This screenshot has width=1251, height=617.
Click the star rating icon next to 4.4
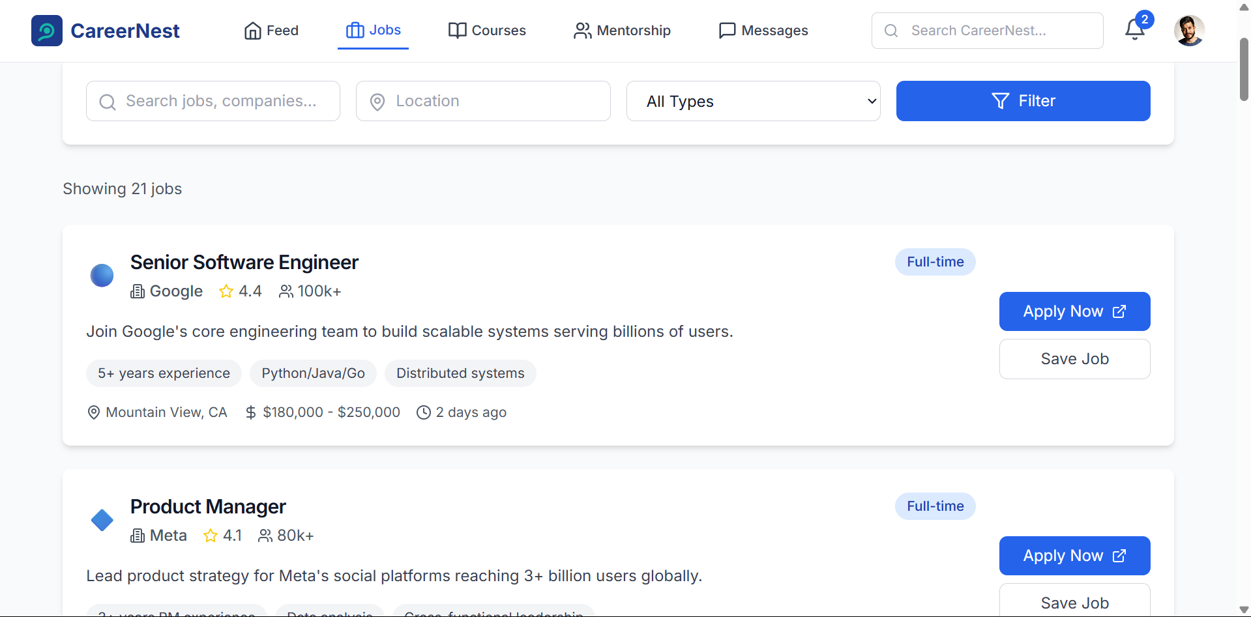pyautogui.click(x=226, y=291)
